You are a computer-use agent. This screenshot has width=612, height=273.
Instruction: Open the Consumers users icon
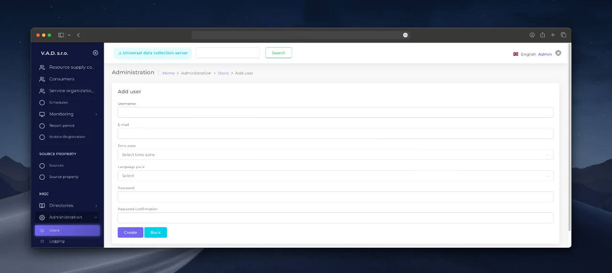click(x=42, y=79)
